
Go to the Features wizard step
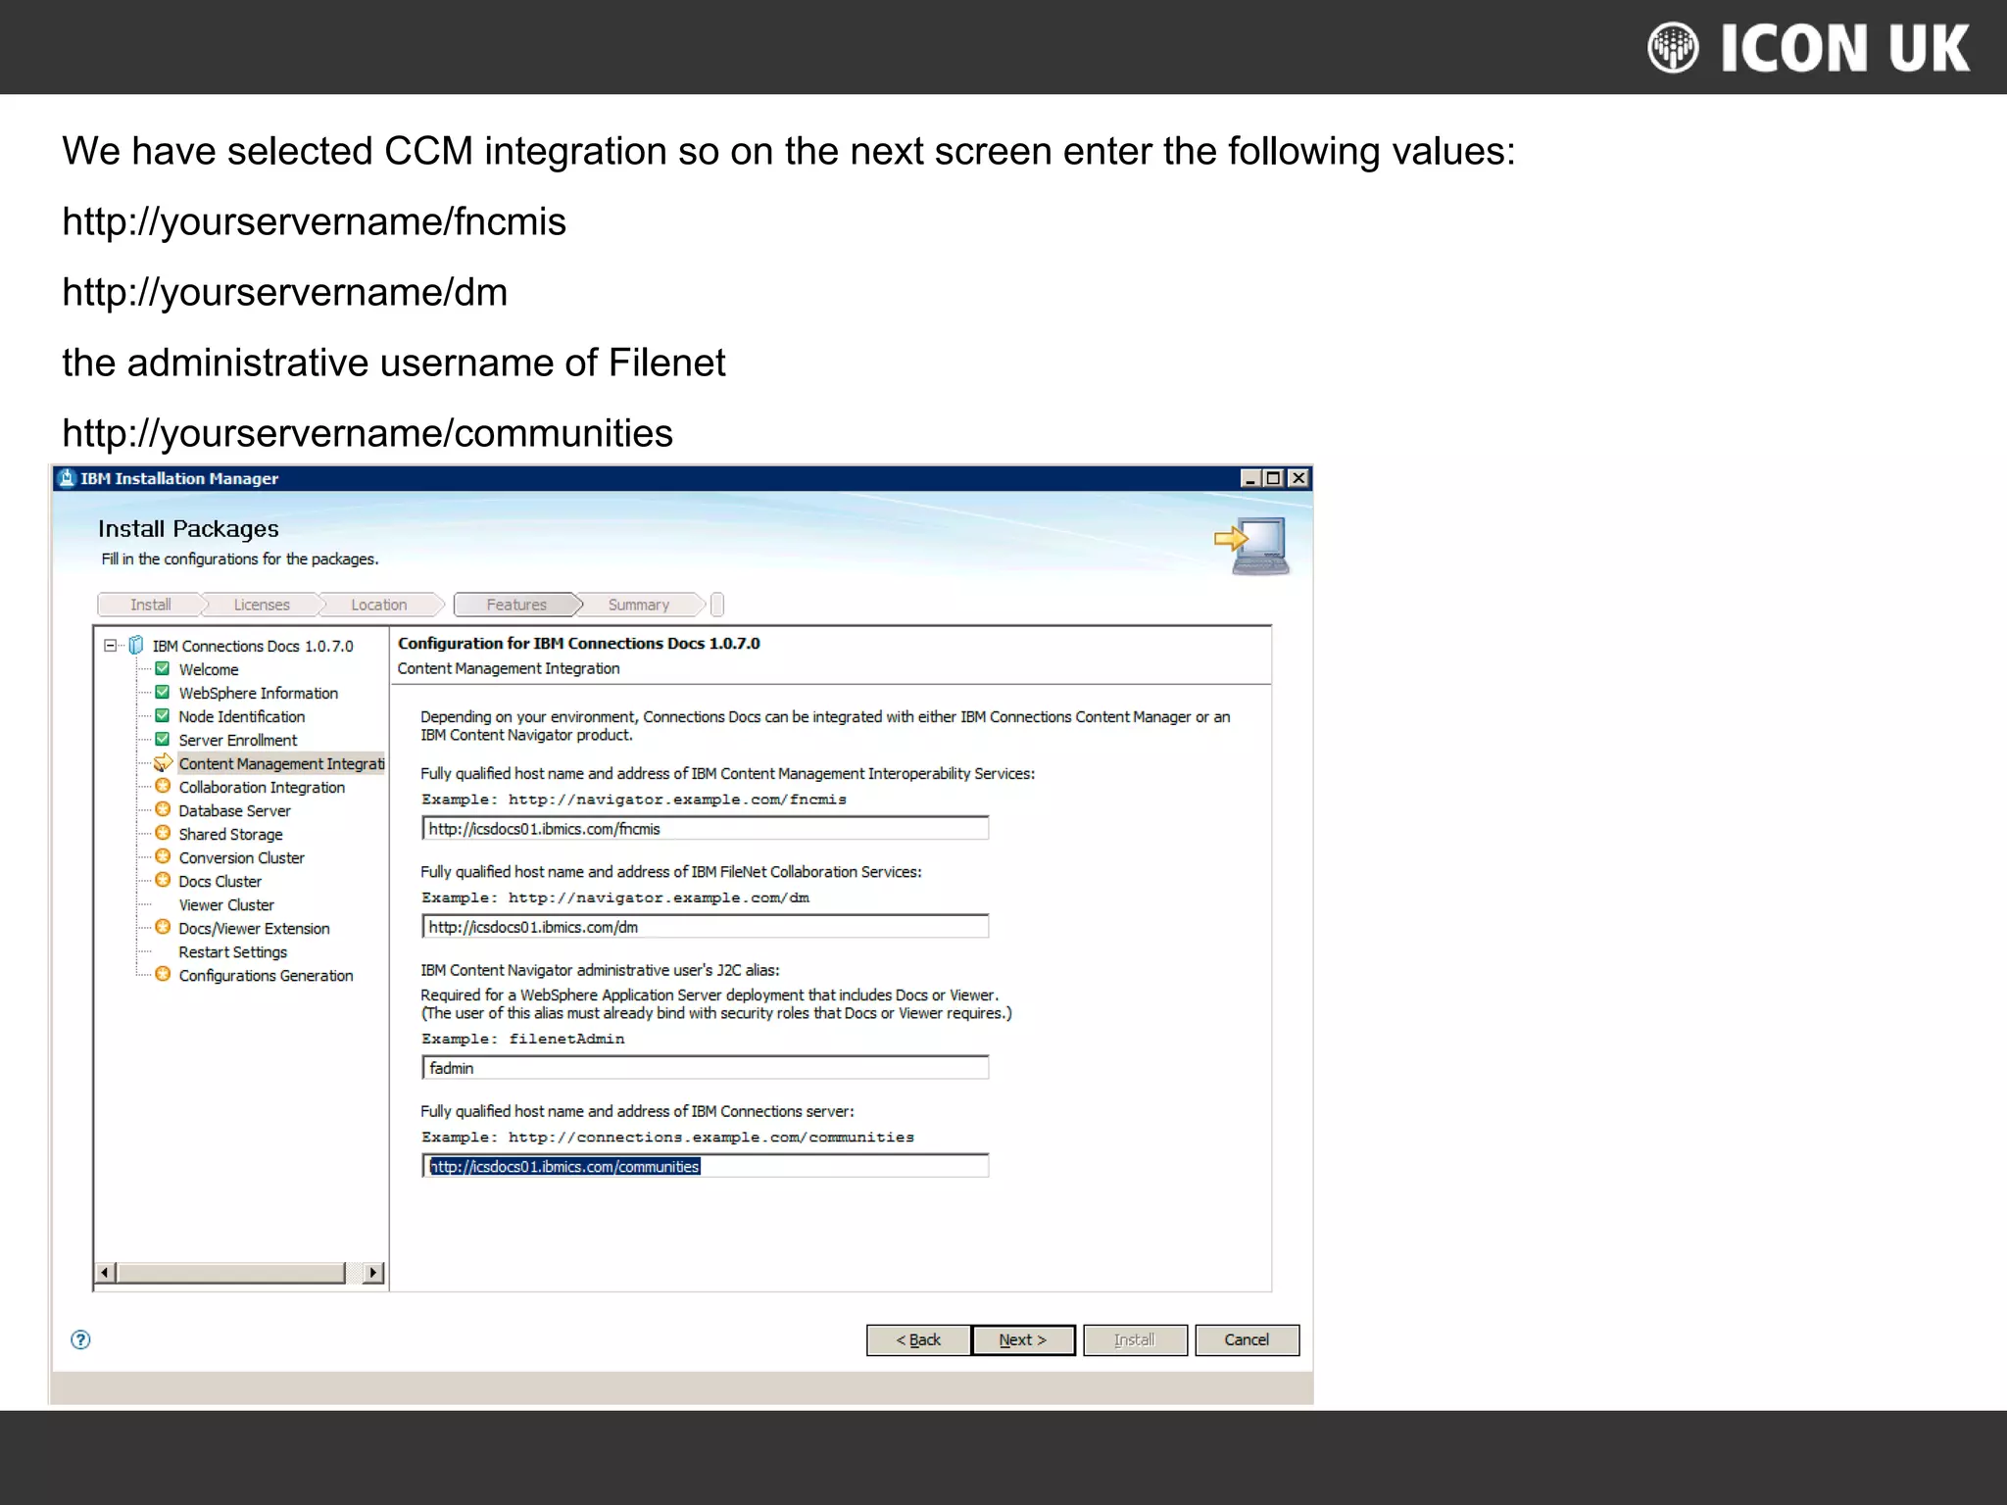click(516, 605)
